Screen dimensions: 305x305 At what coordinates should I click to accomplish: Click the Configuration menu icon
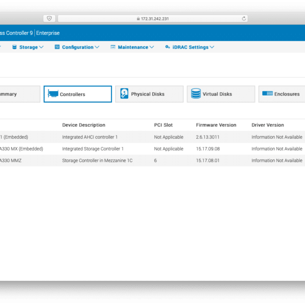[57, 47]
